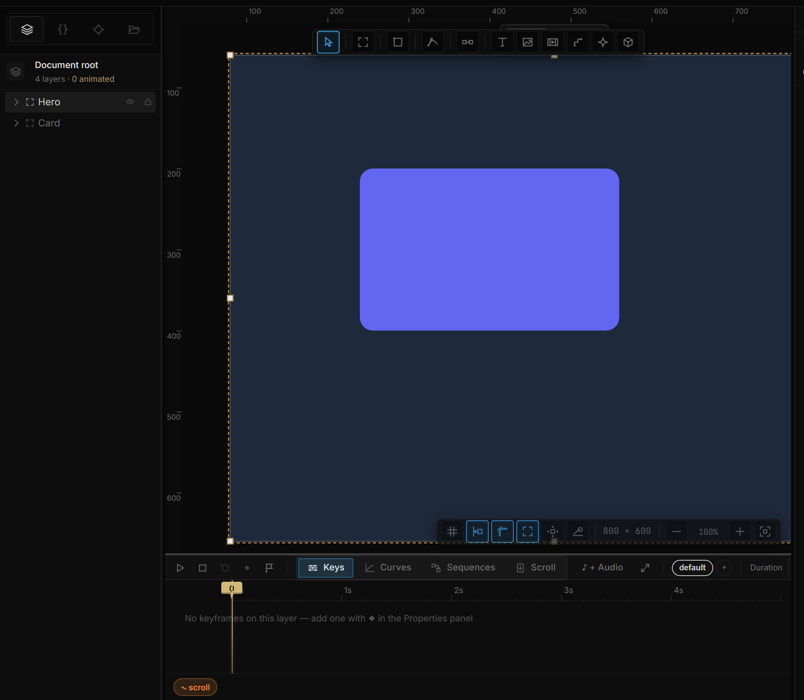Expand the Card layer chevron
The height and width of the screenshot is (700, 804).
tap(16, 123)
